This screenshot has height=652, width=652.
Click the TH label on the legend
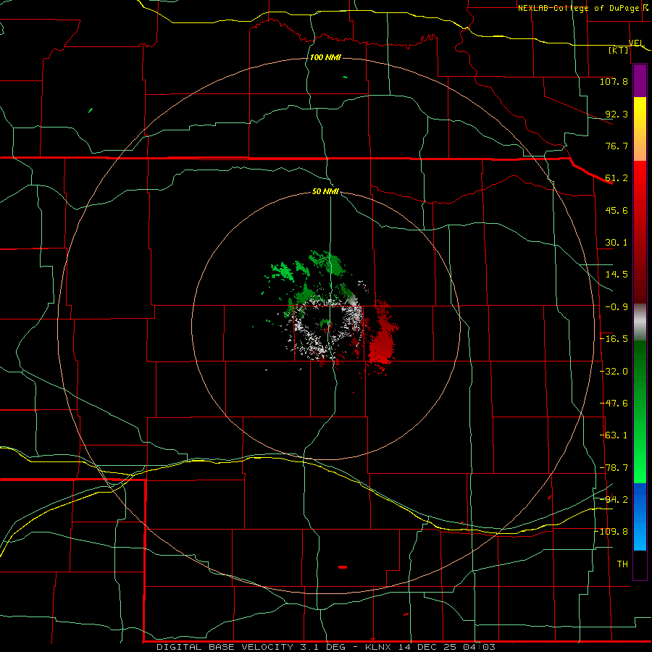[622, 564]
